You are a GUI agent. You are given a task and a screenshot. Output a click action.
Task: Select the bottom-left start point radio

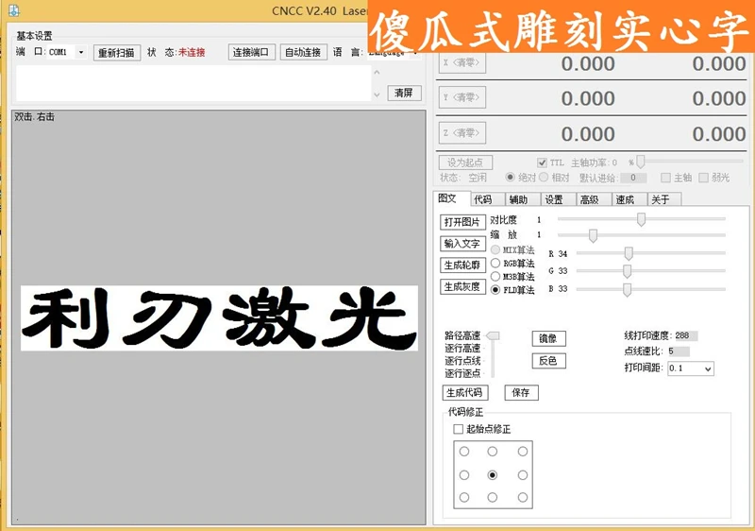click(464, 497)
